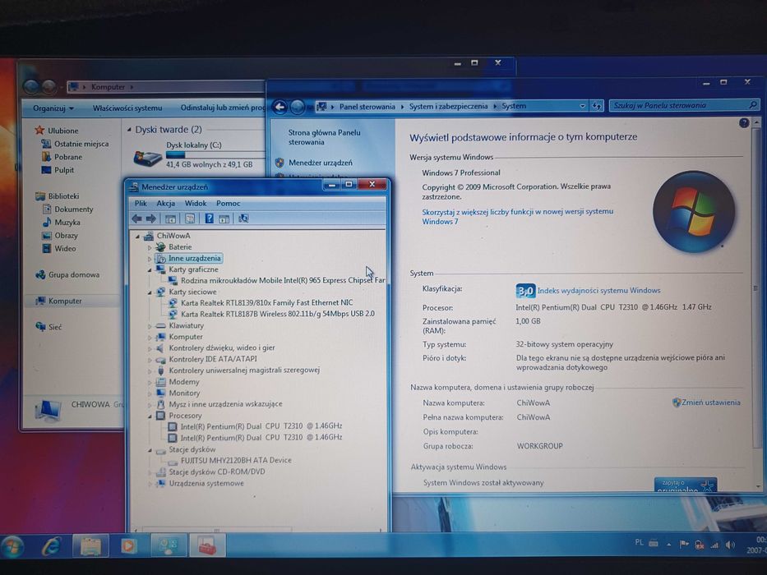Select Realtek RTL8139/810x Ethernet adapter entry
This screenshot has width=767, height=575.
[266, 302]
